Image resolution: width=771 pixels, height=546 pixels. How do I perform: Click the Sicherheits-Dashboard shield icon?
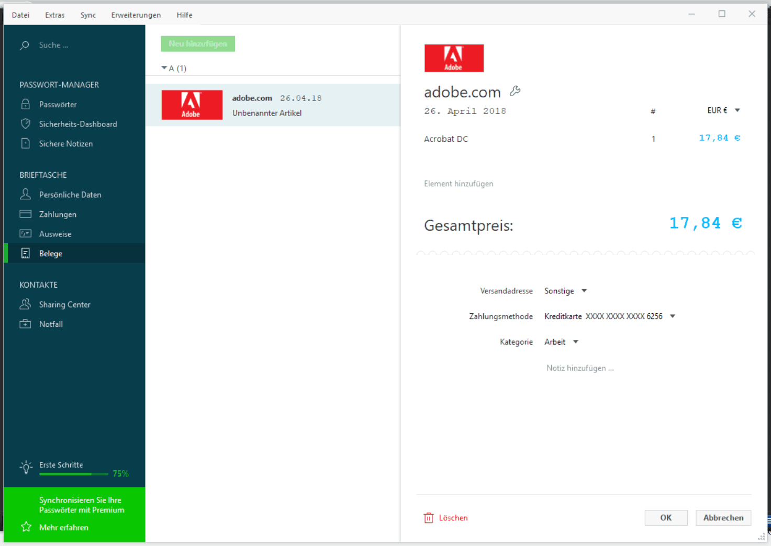(x=25, y=124)
